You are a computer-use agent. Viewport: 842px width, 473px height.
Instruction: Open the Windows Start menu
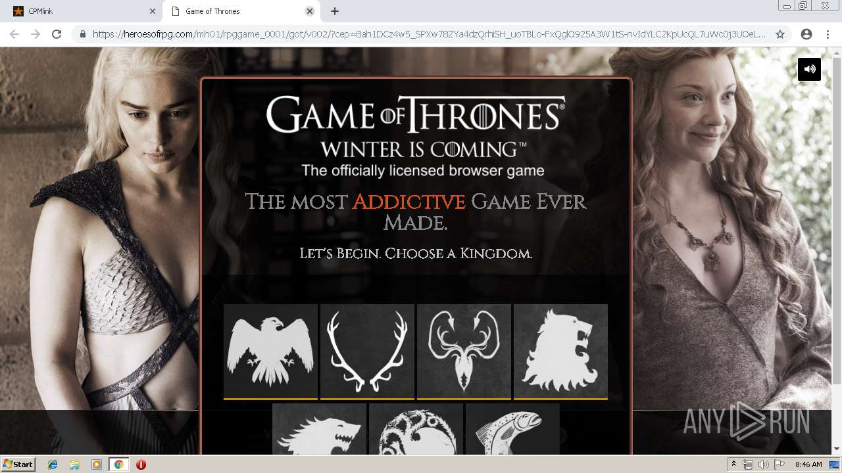(x=18, y=464)
